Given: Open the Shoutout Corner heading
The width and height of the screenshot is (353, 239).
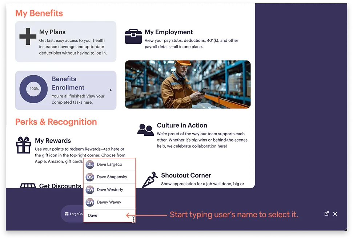Looking at the screenshot, I should [x=186, y=175].
